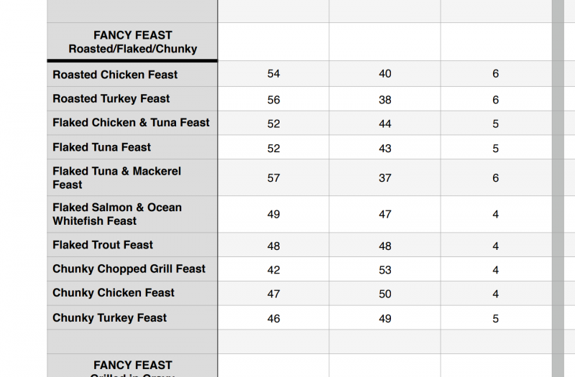This screenshot has height=377, width=575.
Task: Click the Flaked Tuna Feast row label
Action: [x=102, y=147]
